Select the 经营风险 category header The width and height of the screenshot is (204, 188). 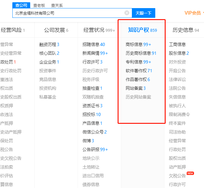pyautogui.click(x=13, y=30)
